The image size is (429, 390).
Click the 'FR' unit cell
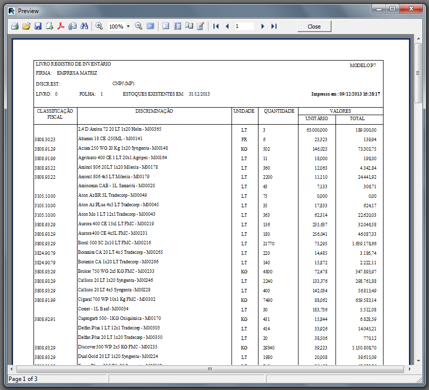click(x=244, y=140)
